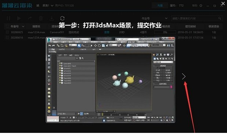
Task: Close the tutorial overlay with the X
Action: [x=223, y=3]
